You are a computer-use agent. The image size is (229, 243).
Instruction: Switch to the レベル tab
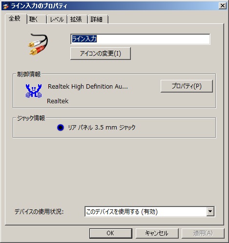click(57, 19)
